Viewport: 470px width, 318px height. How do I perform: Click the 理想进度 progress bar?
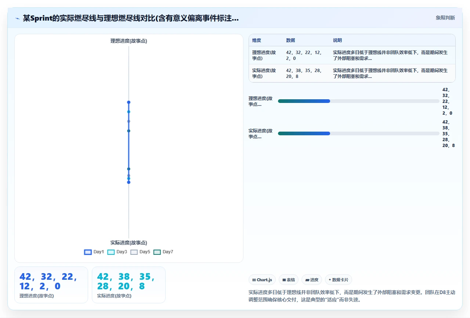pos(359,101)
